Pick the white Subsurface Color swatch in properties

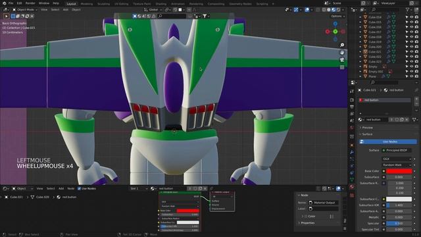click(399, 199)
